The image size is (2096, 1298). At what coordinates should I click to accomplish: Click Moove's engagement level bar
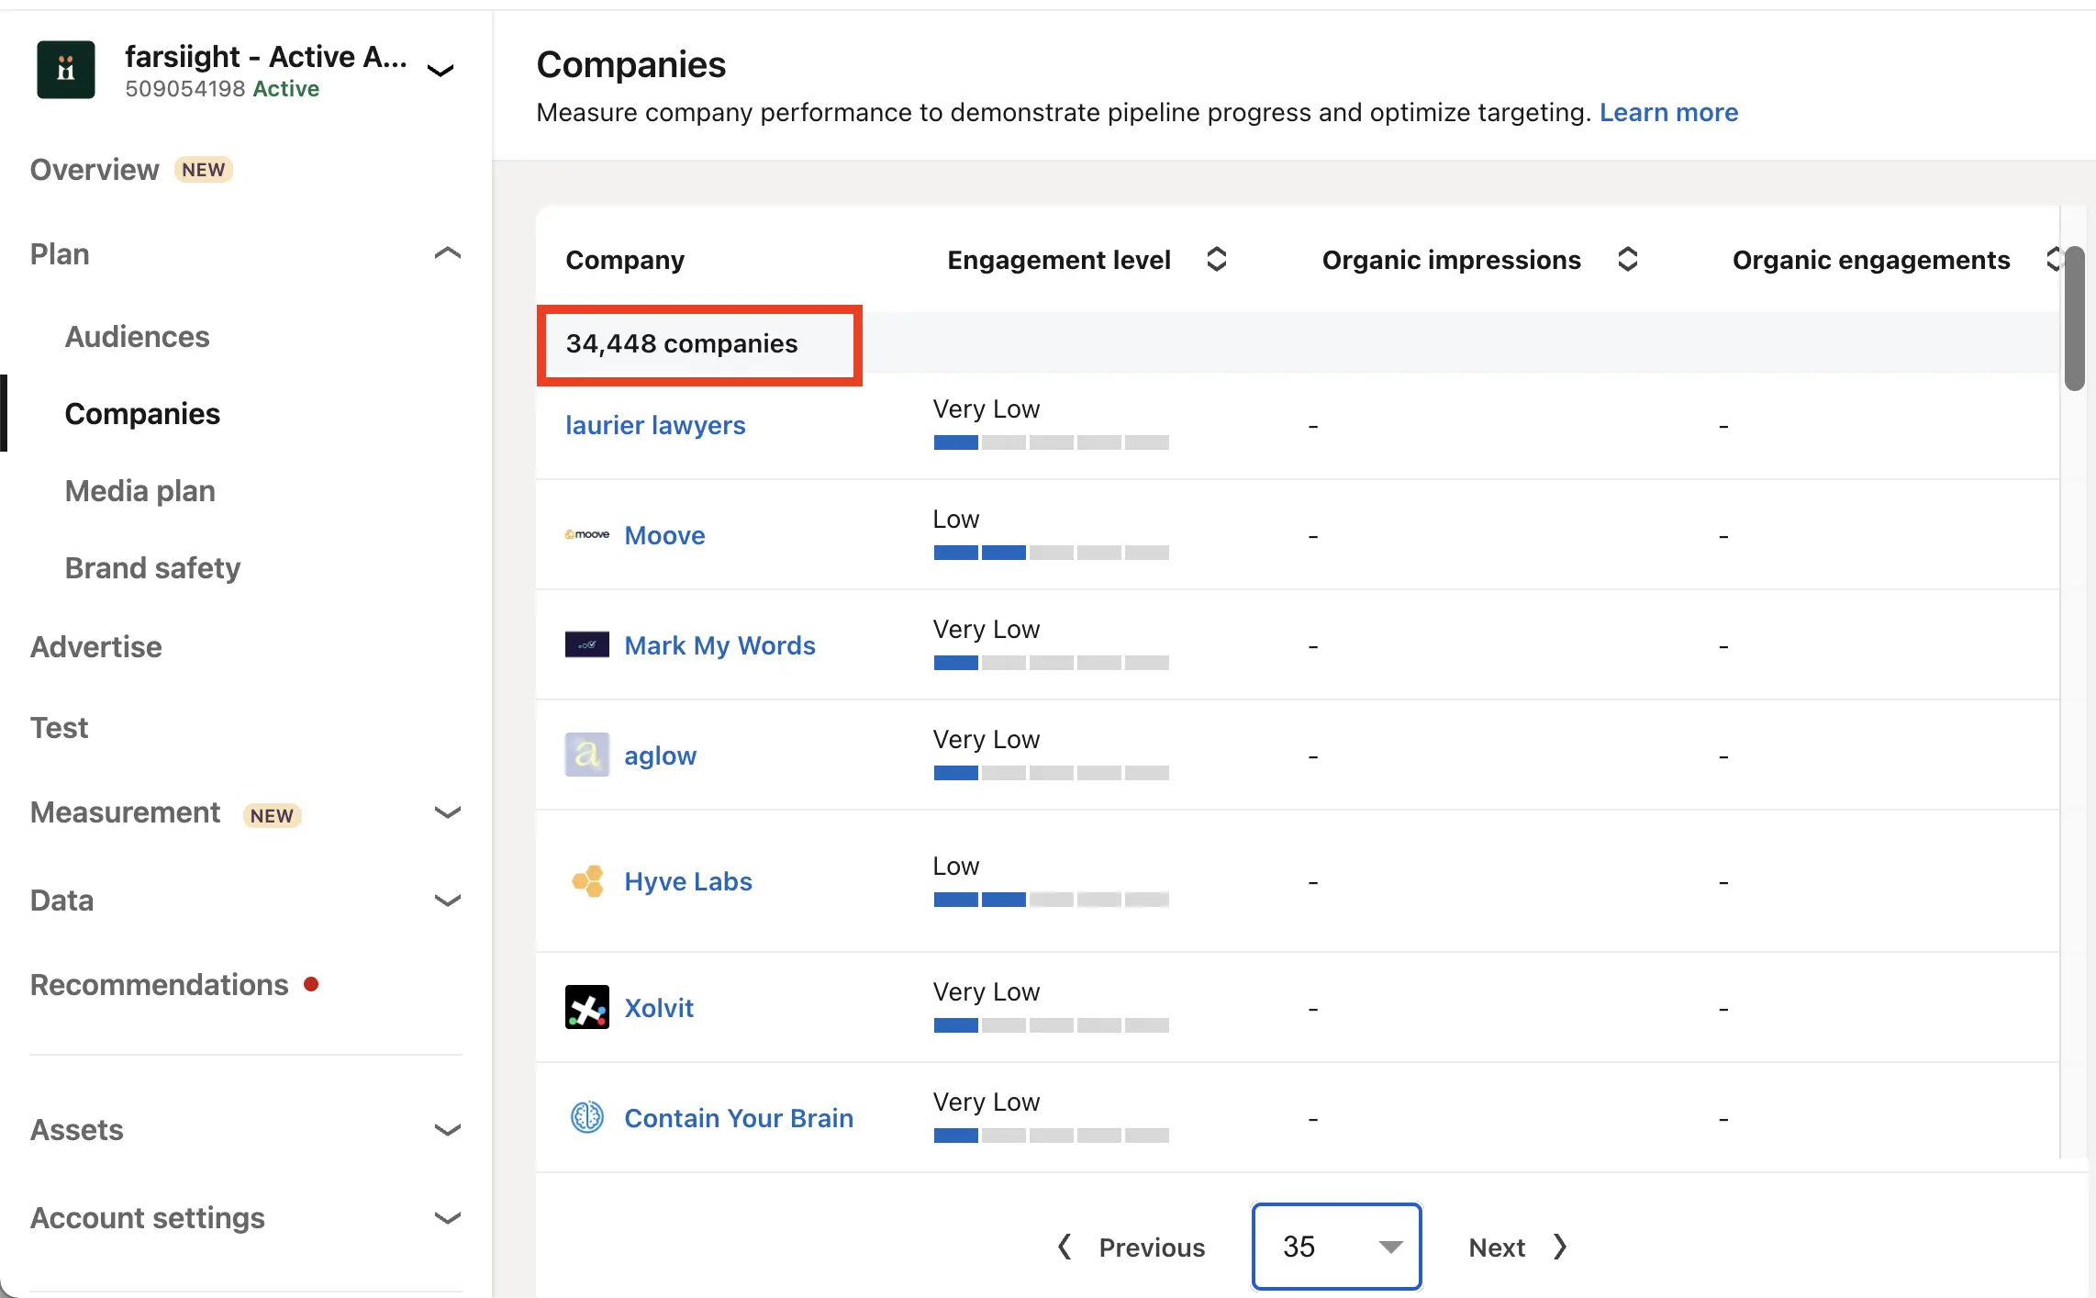point(1051,553)
